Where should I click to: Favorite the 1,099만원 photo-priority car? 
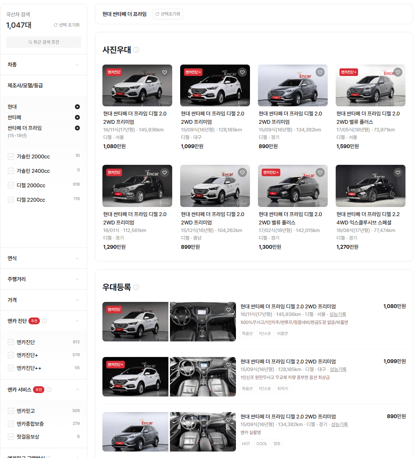pyautogui.click(x=242, y=72)
